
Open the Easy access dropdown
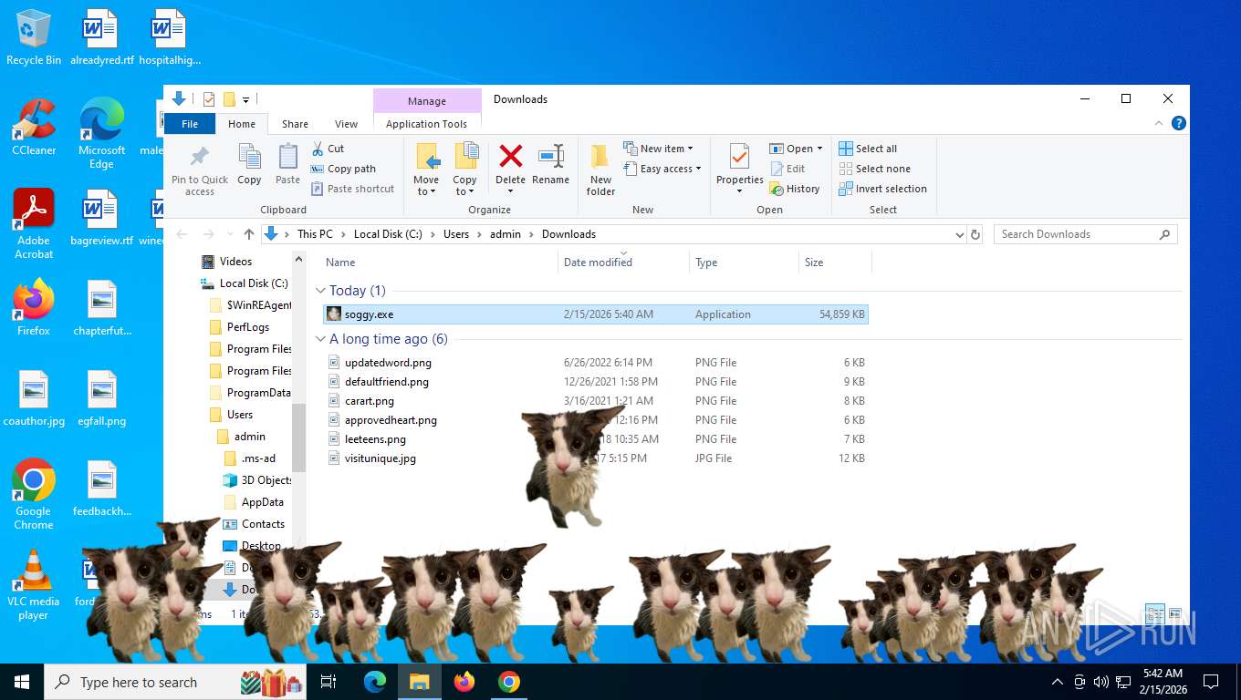click(663, 169)
